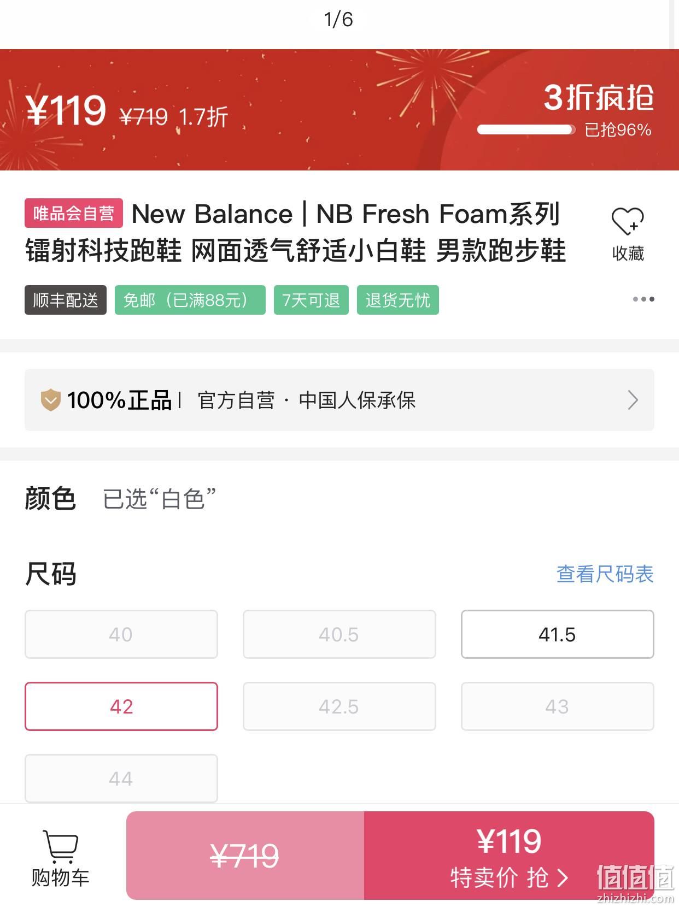Expand the 100%正品 guarantee arrow
The image size is (679, 908).
633,400
